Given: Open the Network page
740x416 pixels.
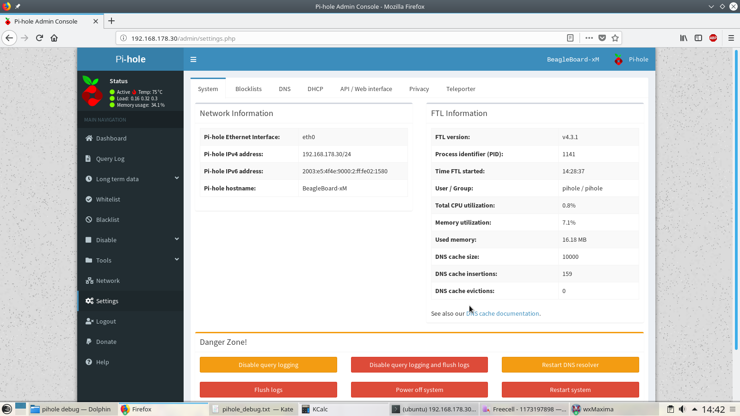Looking at the screenshot, I should pos(130,281).
